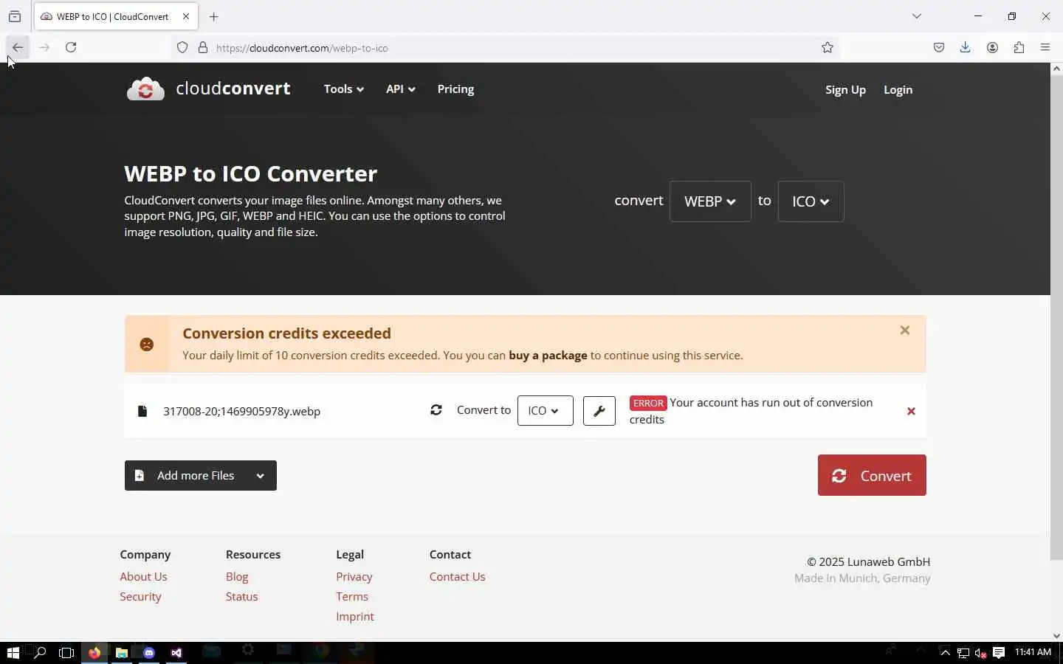
Task: Click the network tray icon
Action: 963,653
